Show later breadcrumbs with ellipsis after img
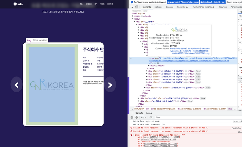This screenshot has height=147, width=242. click(235, 109)
